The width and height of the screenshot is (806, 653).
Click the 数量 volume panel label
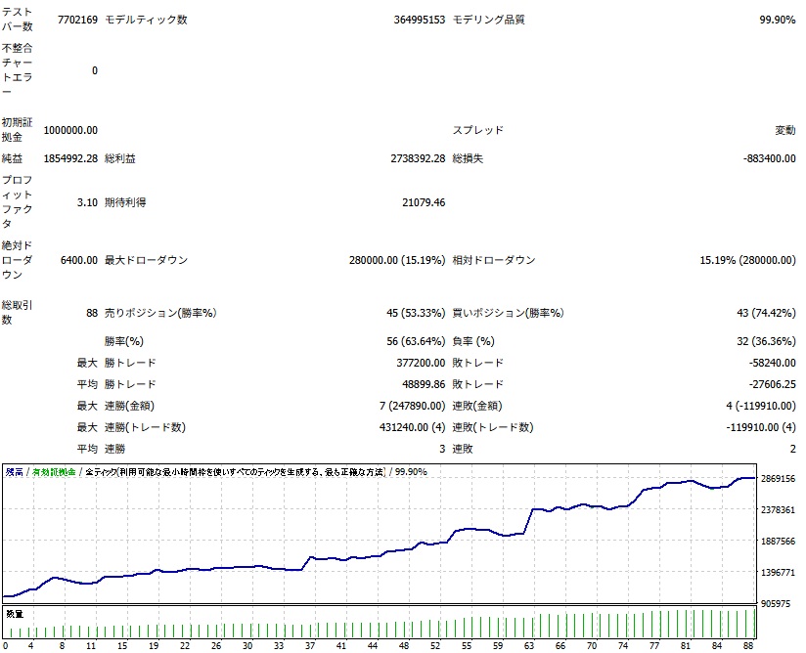coord(15,614)
